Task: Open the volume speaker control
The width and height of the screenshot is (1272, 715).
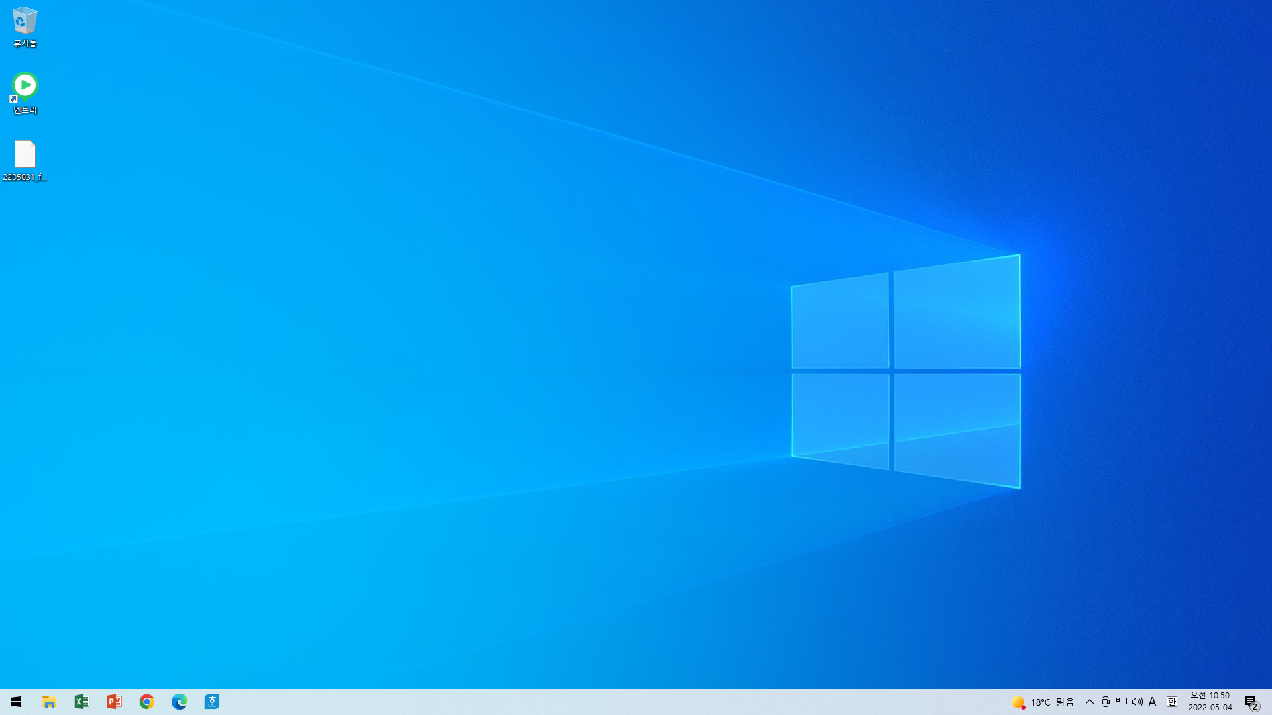Action: 1137,702
